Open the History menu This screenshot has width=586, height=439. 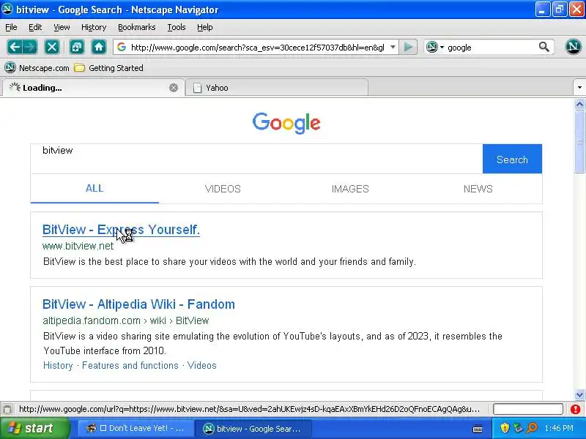94,27
